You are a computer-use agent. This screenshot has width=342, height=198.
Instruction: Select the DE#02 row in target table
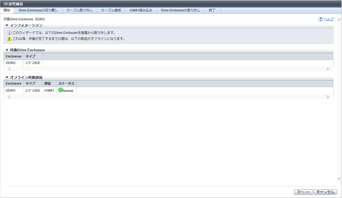[11, 63]
